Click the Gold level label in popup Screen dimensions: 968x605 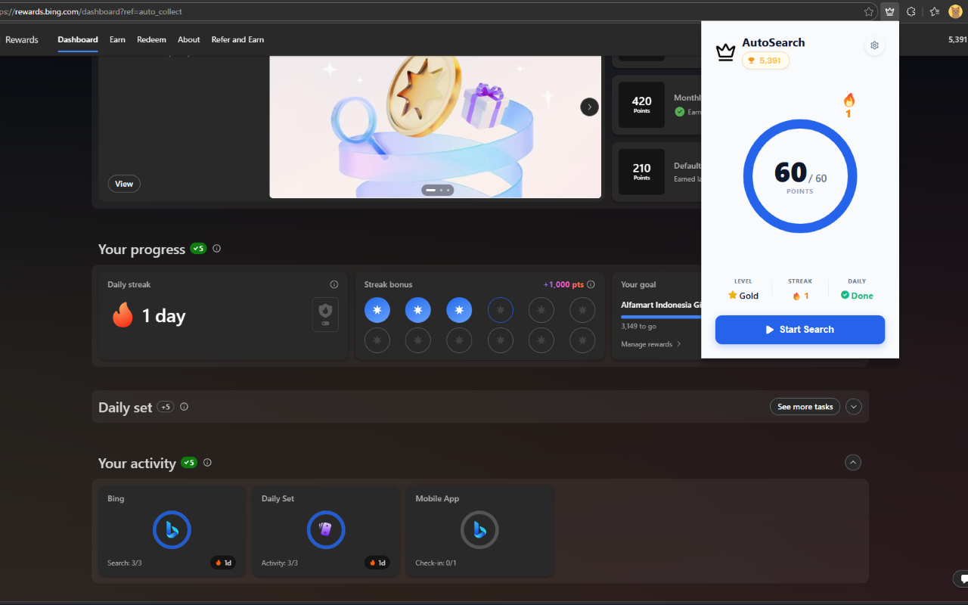click(x=749, y=296)
